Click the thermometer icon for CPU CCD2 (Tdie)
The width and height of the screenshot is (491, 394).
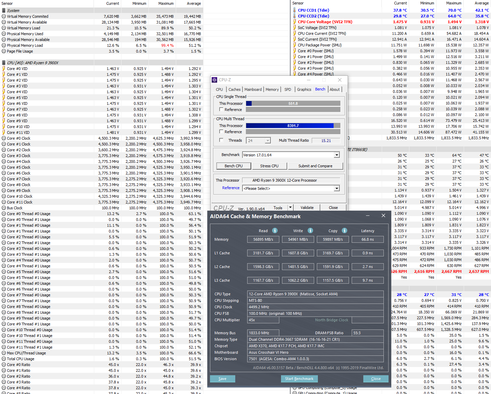[x=294, y=16]
